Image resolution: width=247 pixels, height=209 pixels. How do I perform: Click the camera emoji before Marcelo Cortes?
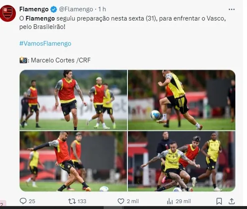(23, 60)
